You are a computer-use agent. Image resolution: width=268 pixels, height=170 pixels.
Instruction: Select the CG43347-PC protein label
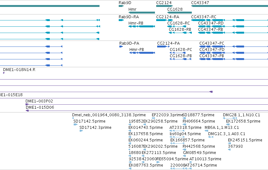pos(212,43)
